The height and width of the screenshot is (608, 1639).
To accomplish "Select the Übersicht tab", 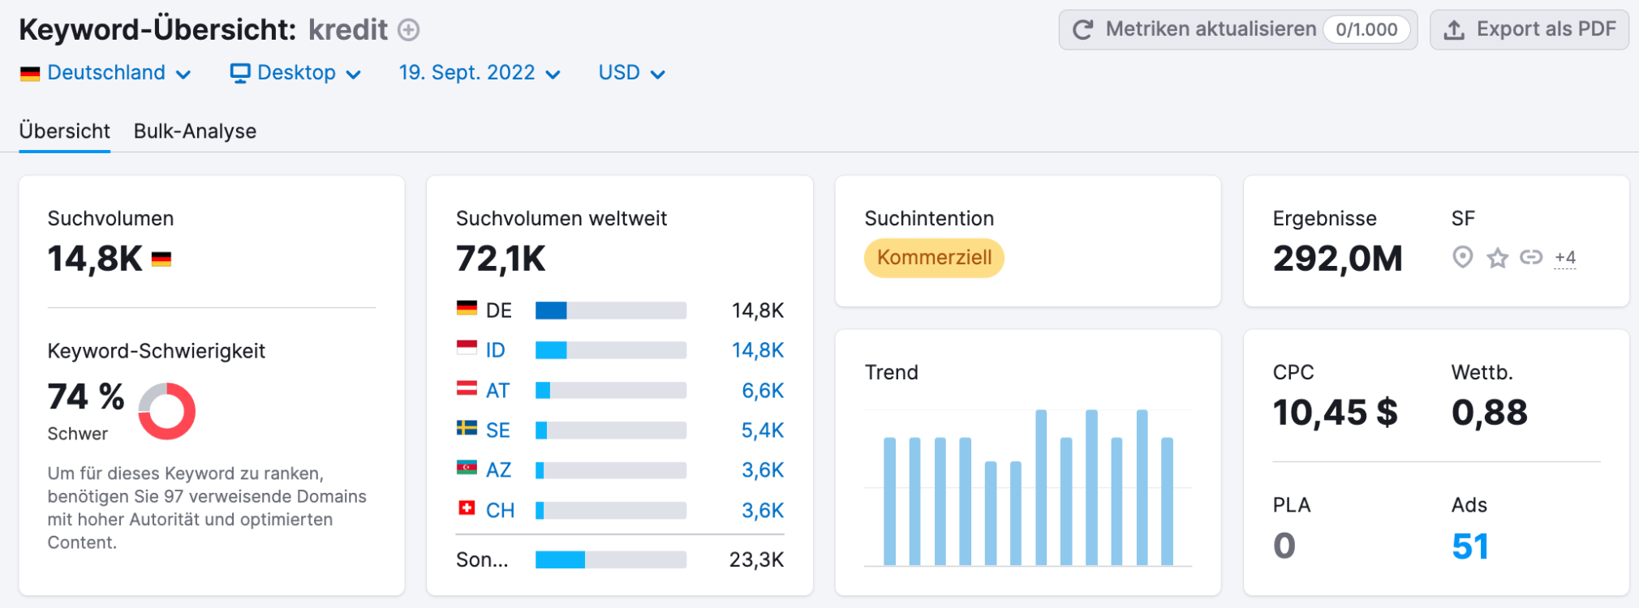I will 65,131.
